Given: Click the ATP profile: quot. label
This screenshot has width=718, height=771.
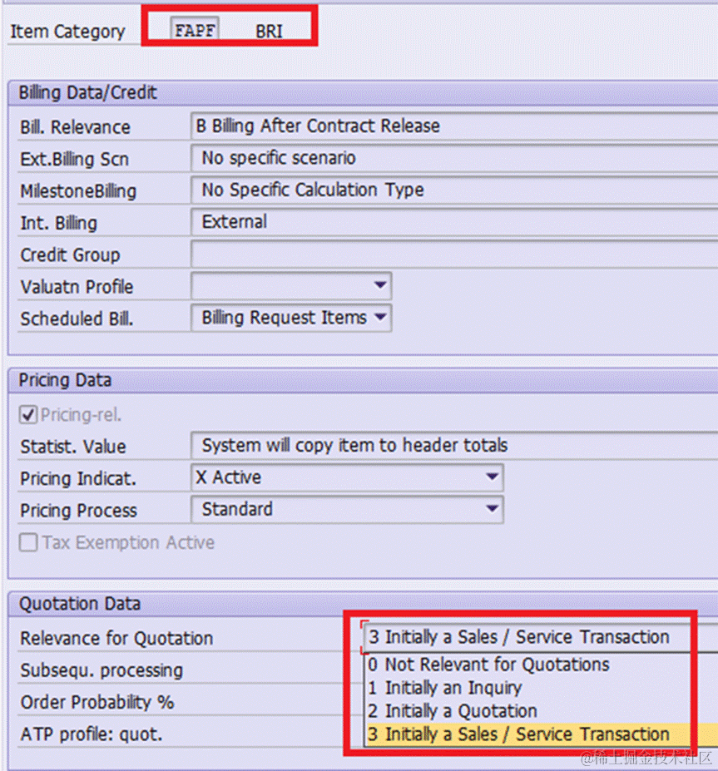Looking at the screenshot, I should coord(91,734).
